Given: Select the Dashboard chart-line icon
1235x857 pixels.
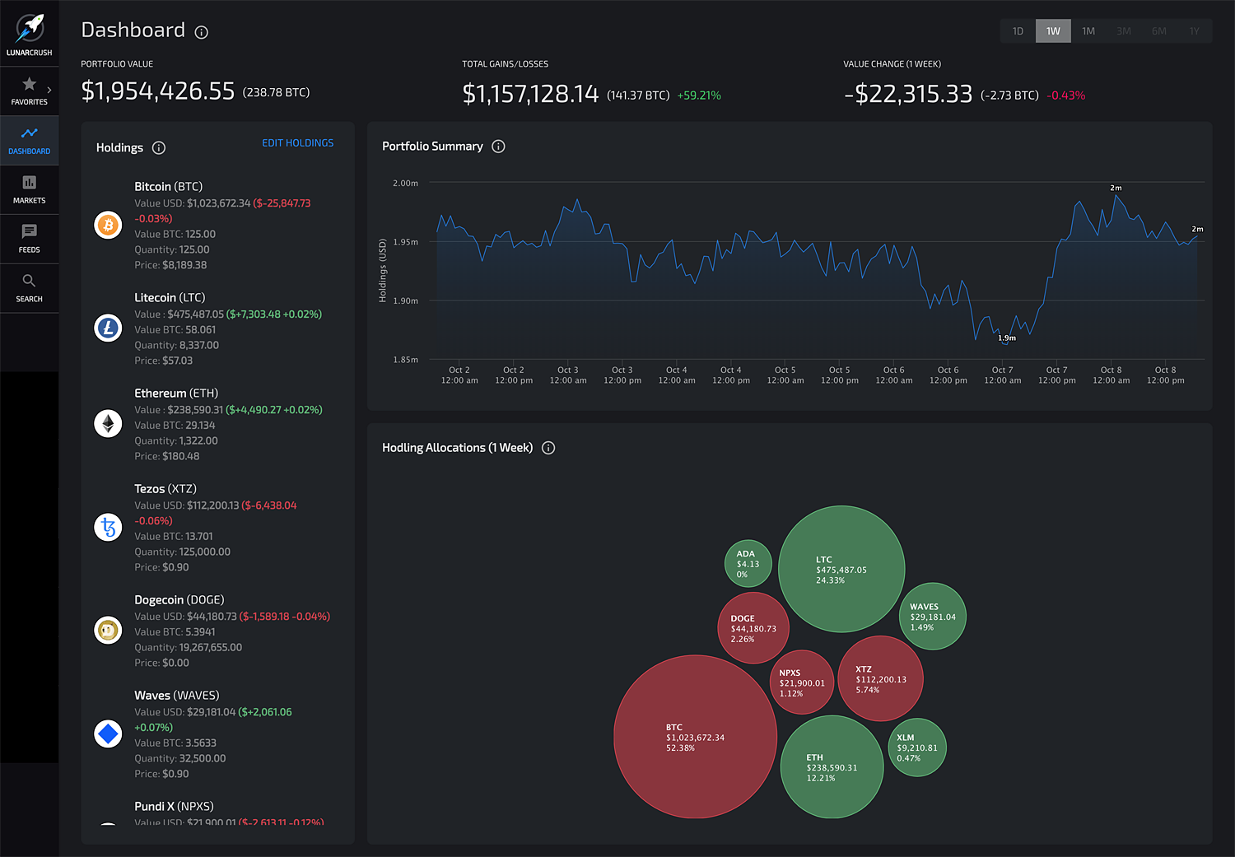Looking at the screenshot, I should click(30, 133).
